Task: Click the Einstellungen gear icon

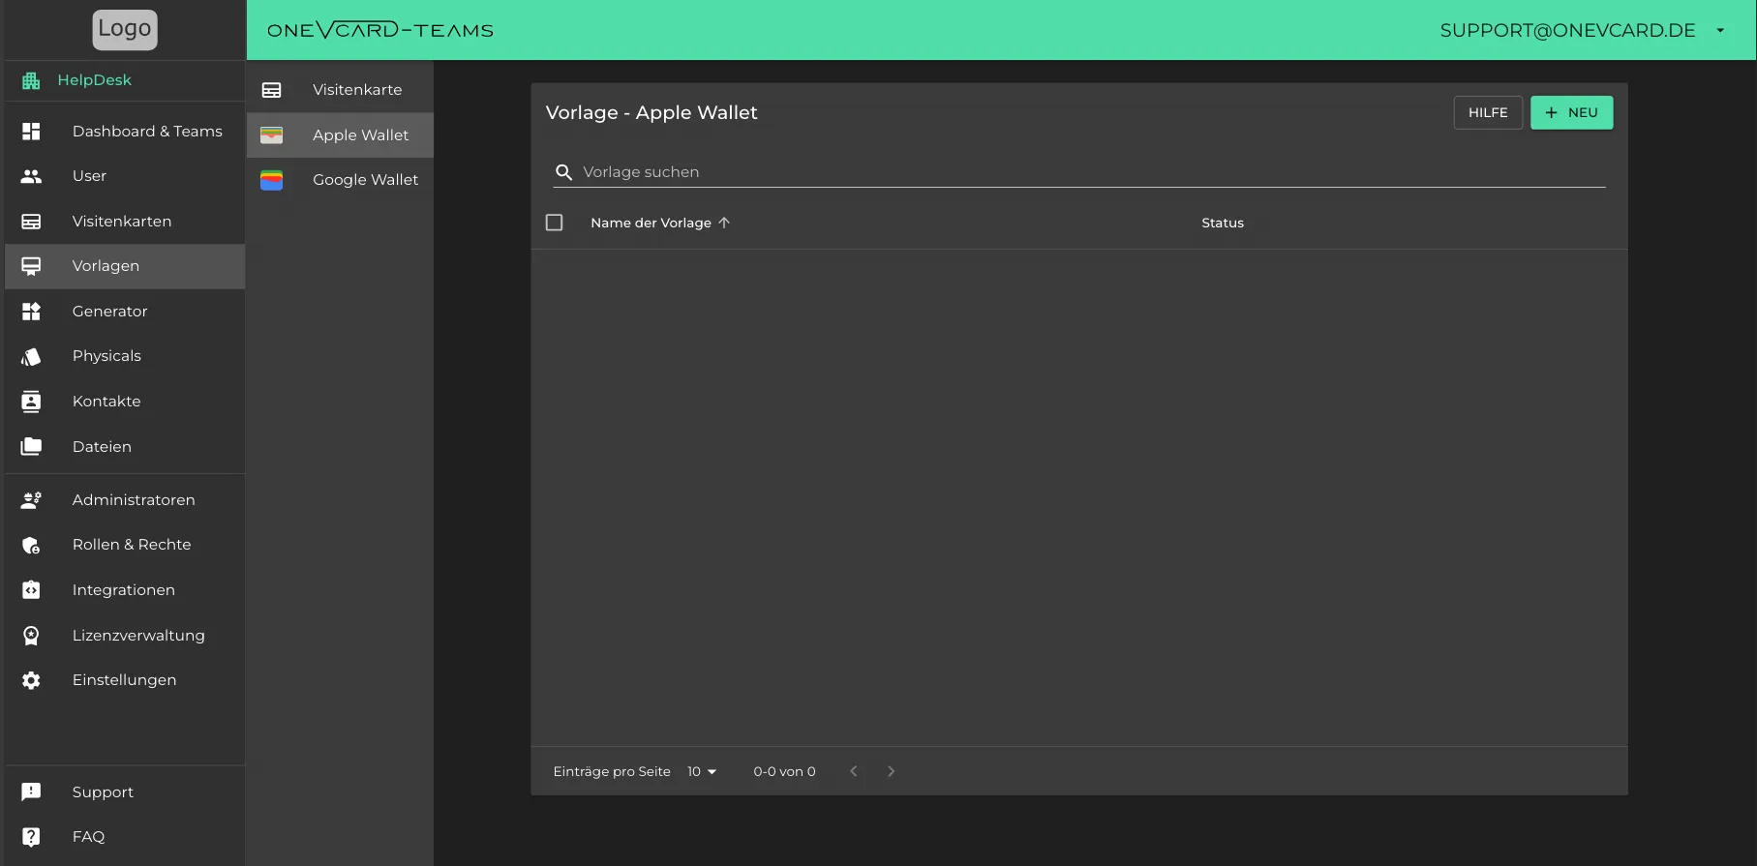Action: pyautogui.click(x=31, y=680)
